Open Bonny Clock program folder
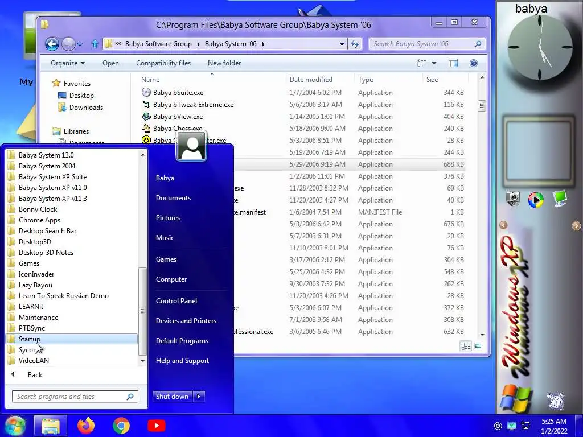This screenshot has height=437, width=583. pyautogui.click(x=71, y=209)
